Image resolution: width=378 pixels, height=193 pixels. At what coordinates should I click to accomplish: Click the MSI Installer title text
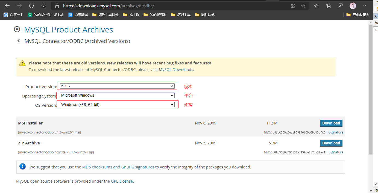[30, 123]
